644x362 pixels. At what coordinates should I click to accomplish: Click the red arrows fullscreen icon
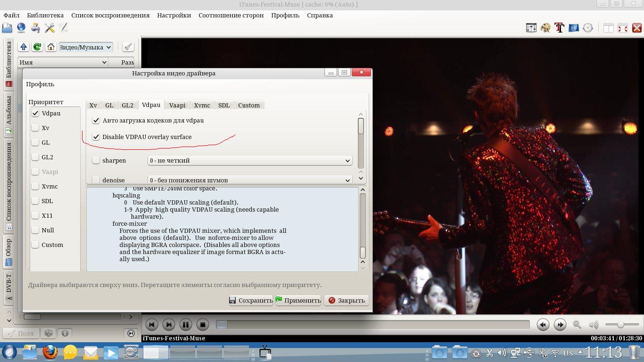point(623,28)
